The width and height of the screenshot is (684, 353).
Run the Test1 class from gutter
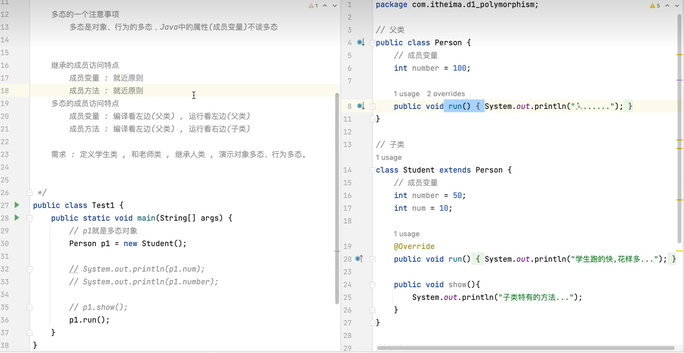(17, 205)
